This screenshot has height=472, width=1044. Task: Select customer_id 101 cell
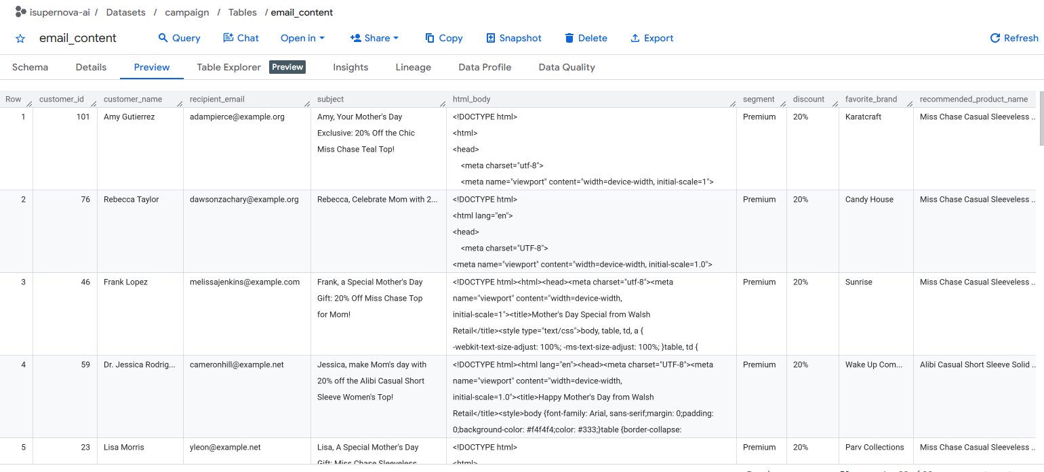tap(65, 148)
